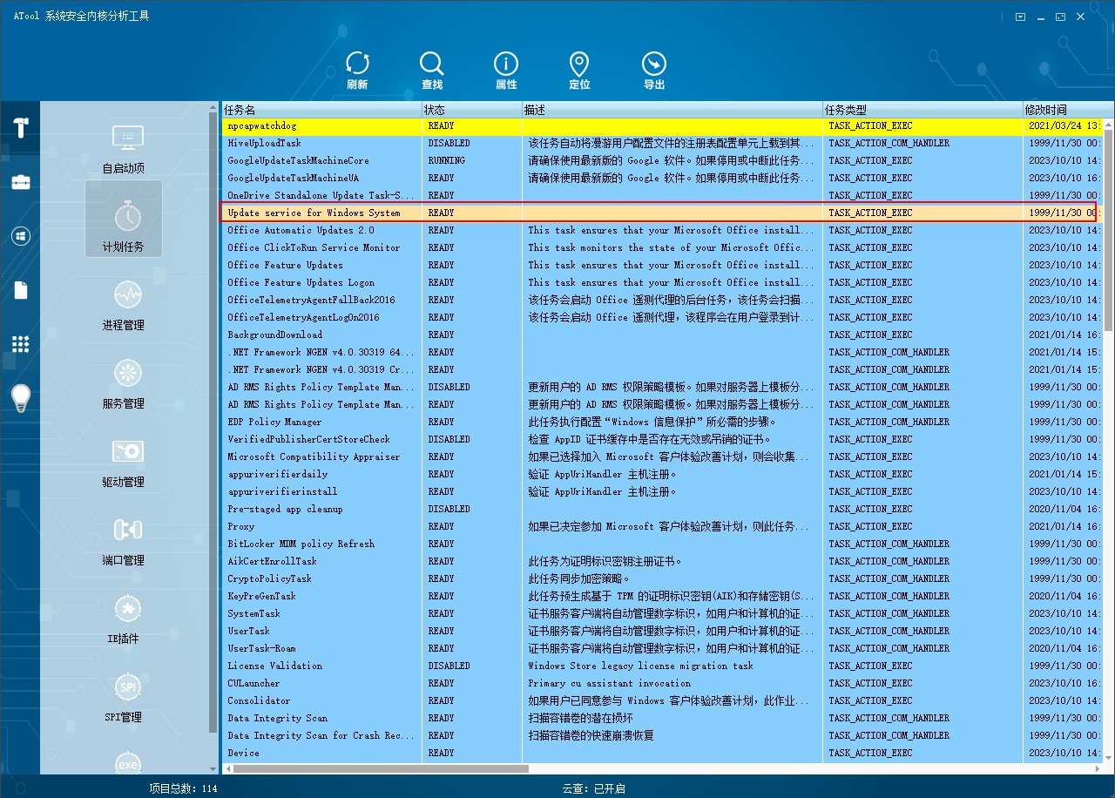Click the 定位 locate icon
The width and height of the screenshot is (1115, 798).
click(x=579, y=64)
